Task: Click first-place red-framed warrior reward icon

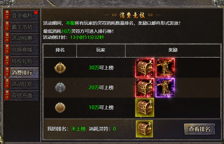Action: (x=165, y=68)
